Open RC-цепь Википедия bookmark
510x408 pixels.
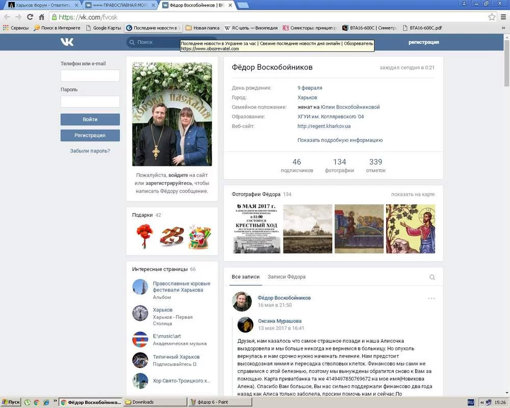(x=251, y=28)
